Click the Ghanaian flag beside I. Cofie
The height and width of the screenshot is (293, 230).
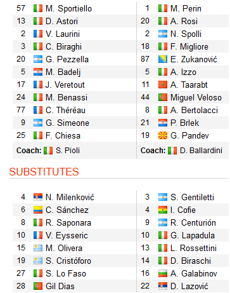click(163, 210)
